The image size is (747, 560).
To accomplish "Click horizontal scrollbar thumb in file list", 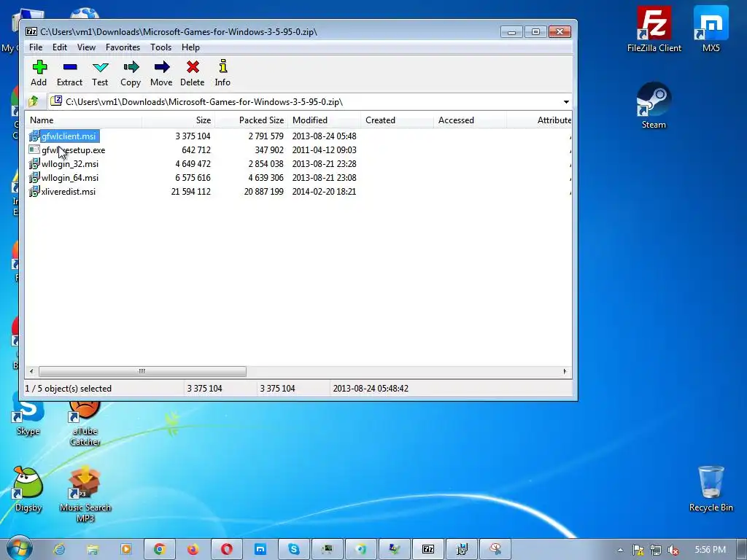I will coord(142,371).
